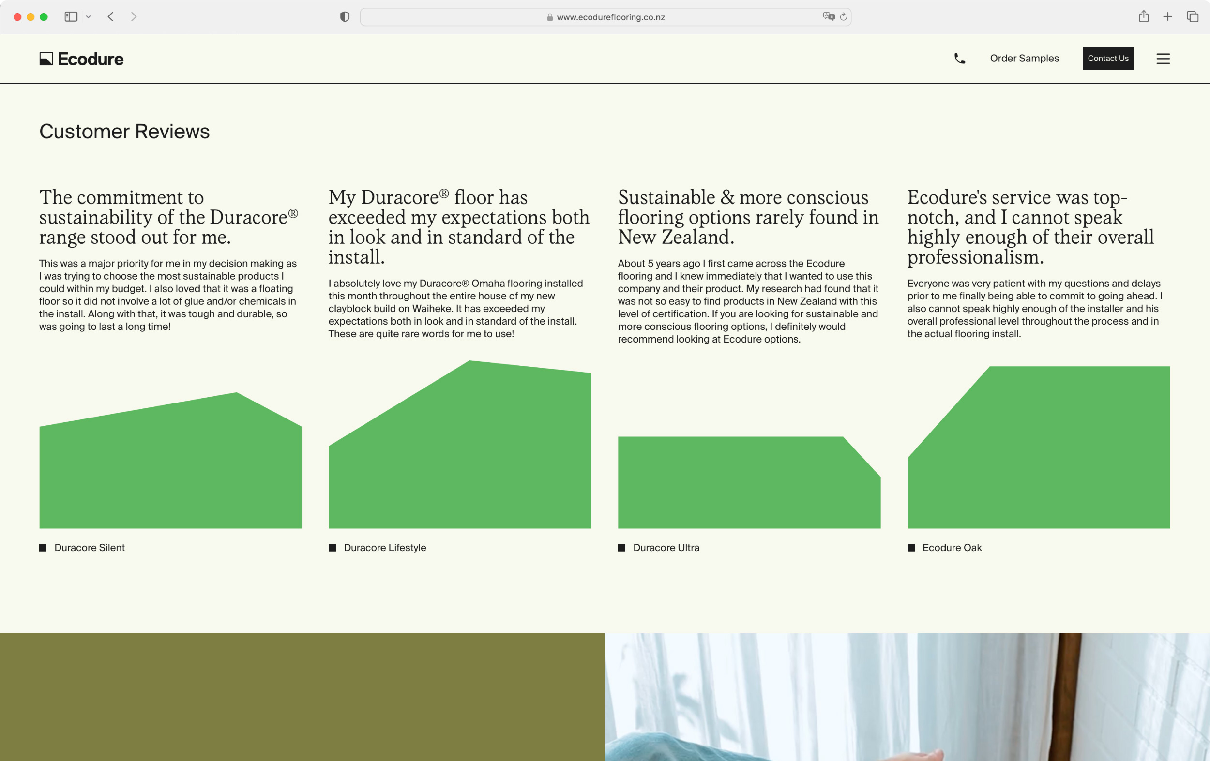Click the olive green color panel
The image size is (1210, 761).
click(x=302, y=697)
